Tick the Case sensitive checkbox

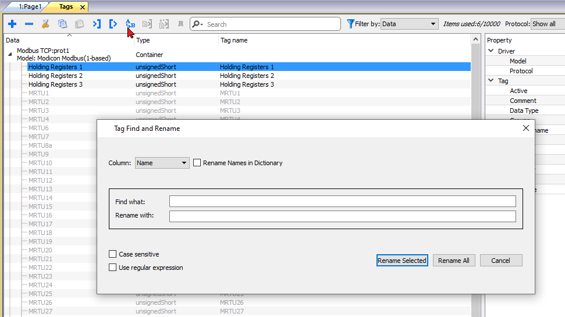pos(112,254)
